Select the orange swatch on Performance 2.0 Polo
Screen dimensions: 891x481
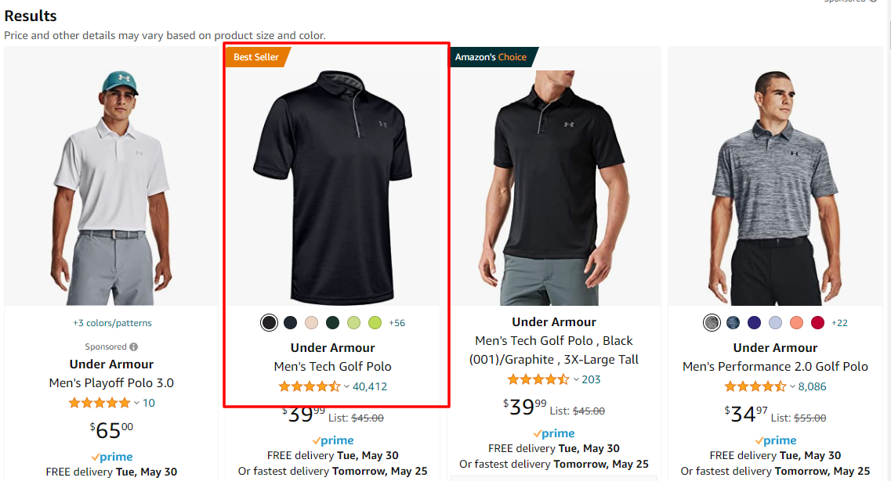click(796, 323)
